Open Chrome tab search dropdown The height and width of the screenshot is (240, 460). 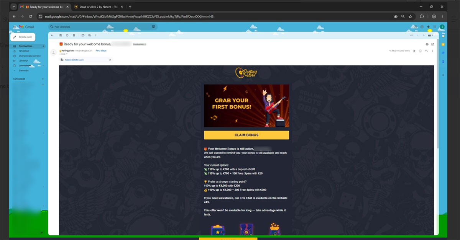14,7
